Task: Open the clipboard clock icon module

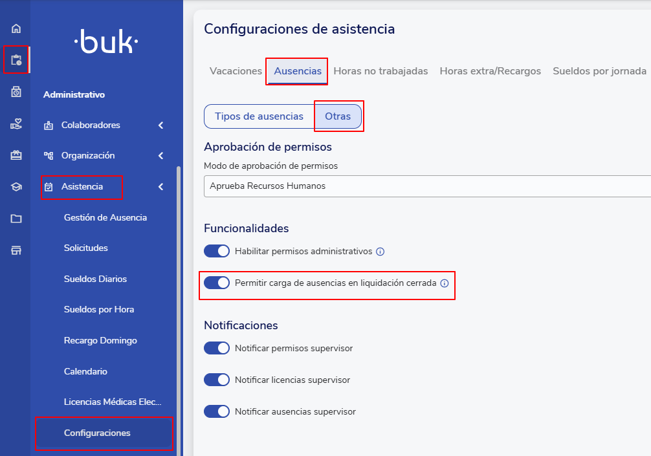Action: [x=16, y=60]
